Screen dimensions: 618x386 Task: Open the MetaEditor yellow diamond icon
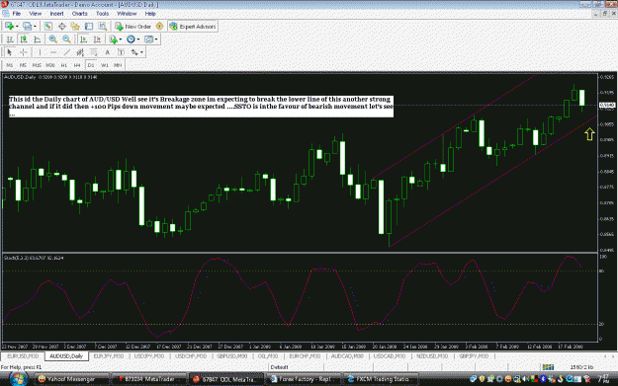[x=159, y=27]
